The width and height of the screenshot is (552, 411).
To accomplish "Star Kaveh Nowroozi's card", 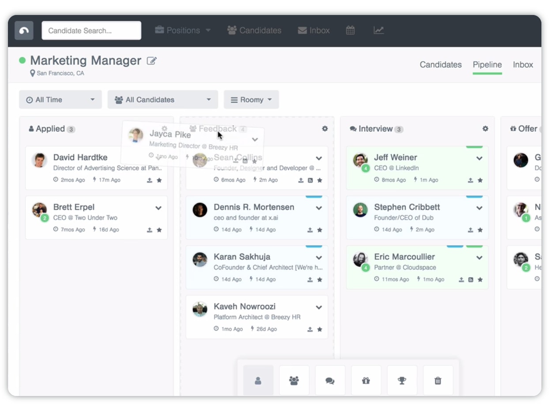I will click(320, 329).
